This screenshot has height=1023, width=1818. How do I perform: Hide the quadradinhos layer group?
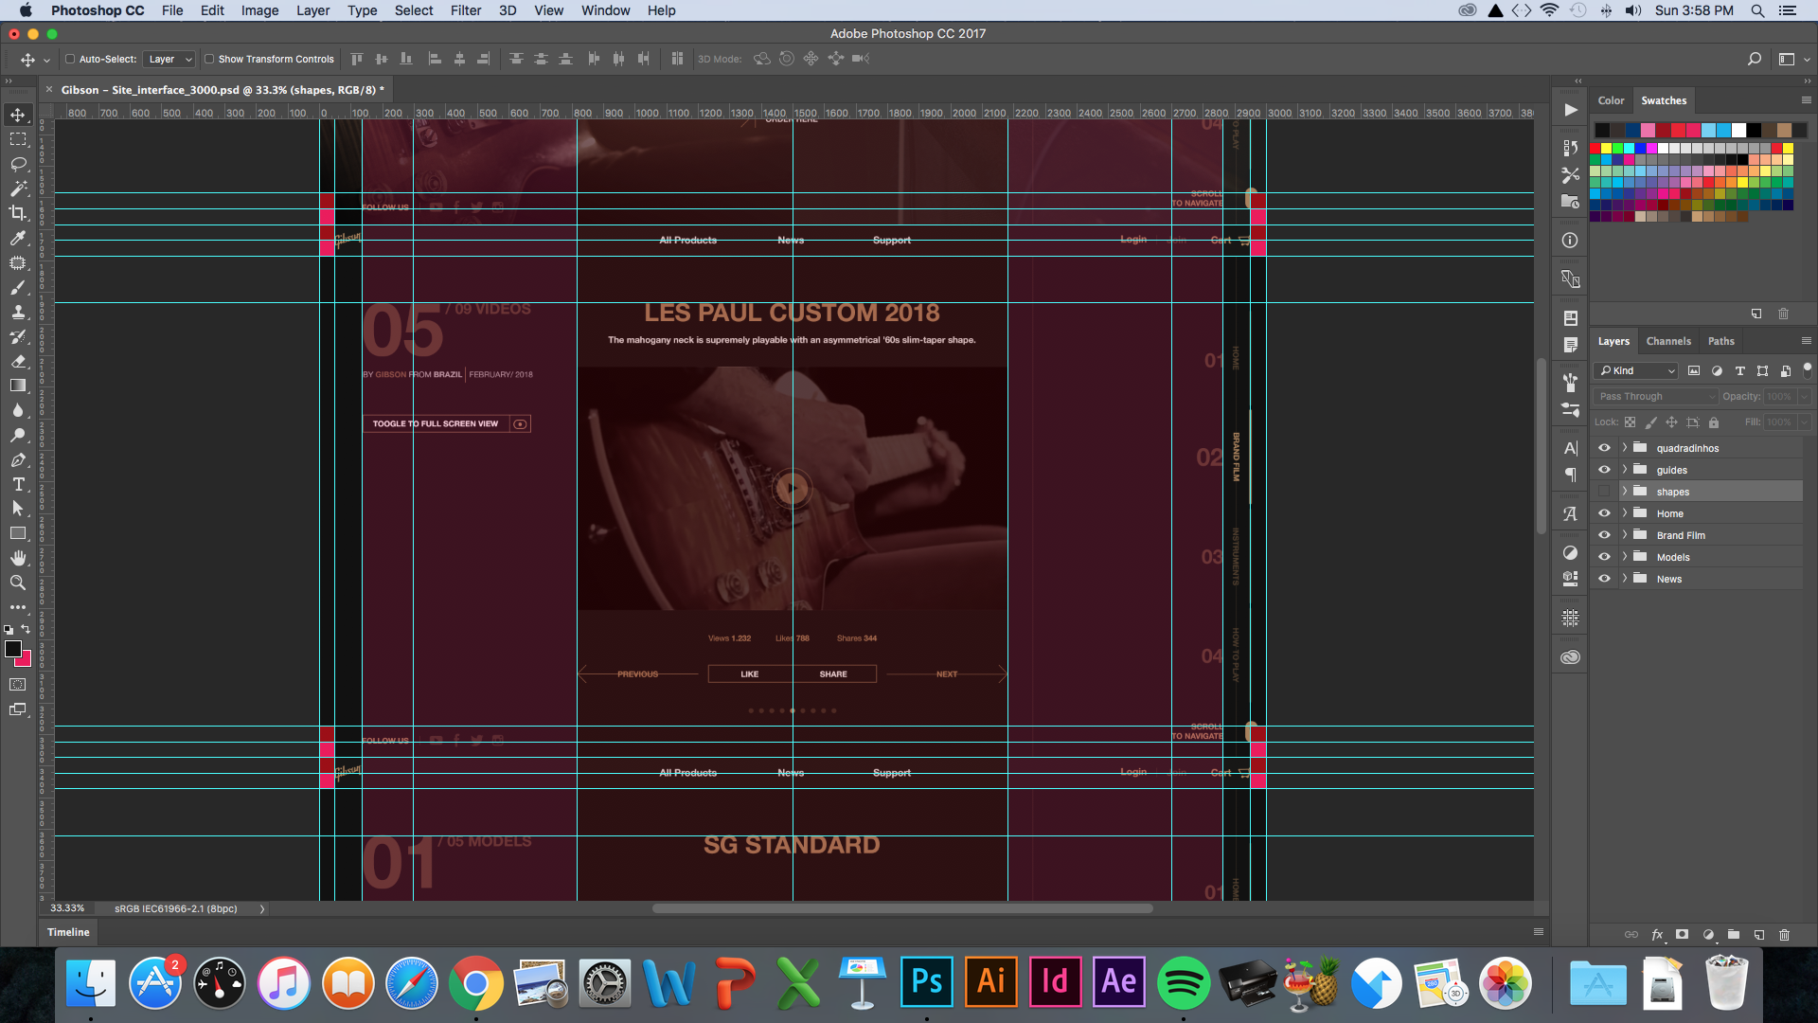point(1604,448)
